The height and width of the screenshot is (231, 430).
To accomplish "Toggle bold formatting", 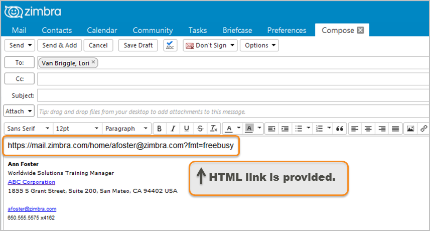I will point(160,129).
